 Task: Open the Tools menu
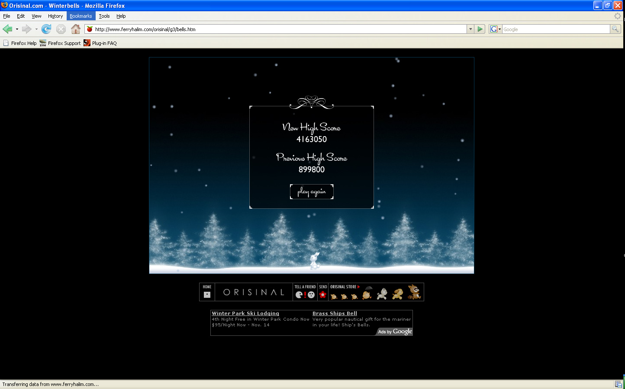pos(104,16)
